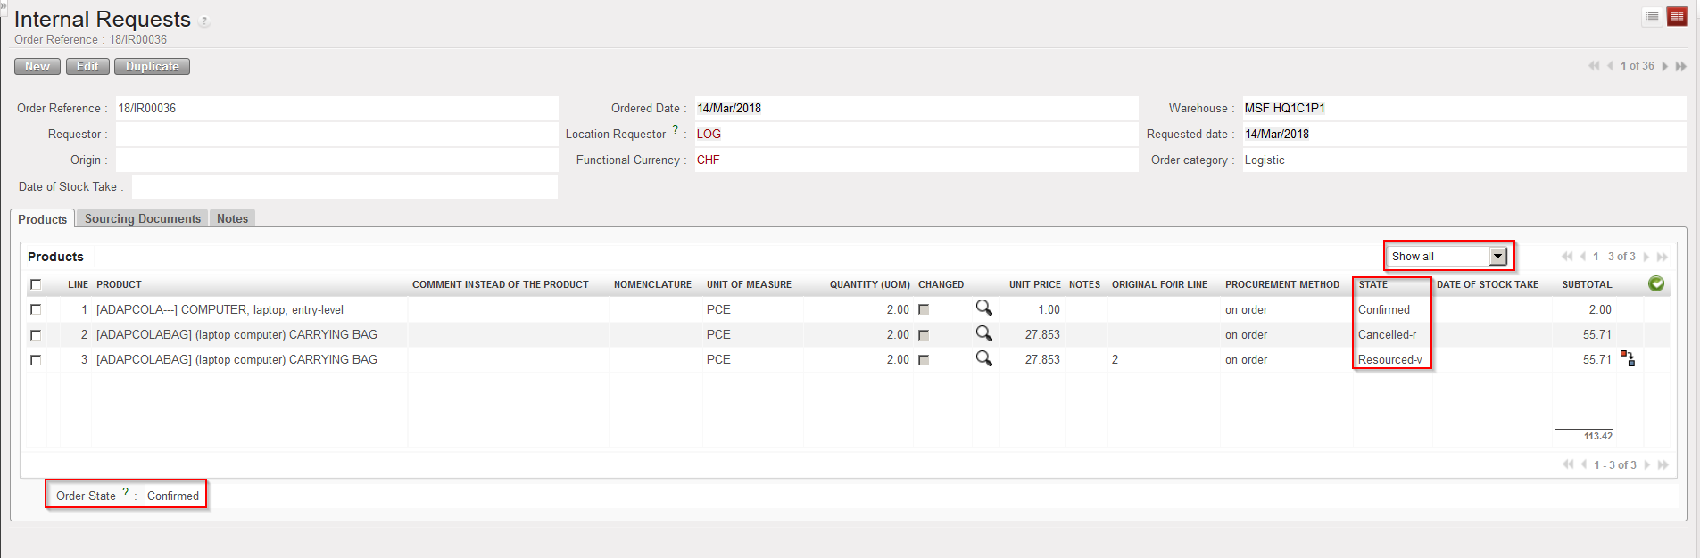Sort lines by STATE column header
Image resolution: width=1700 pixels, height=558 pixels.
[1372, 284]
